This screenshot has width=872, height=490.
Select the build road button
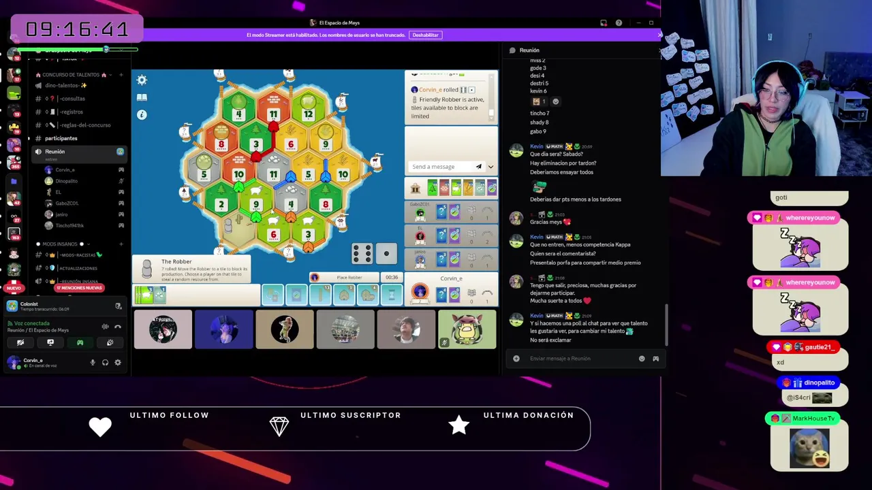[x=320, y=294]
